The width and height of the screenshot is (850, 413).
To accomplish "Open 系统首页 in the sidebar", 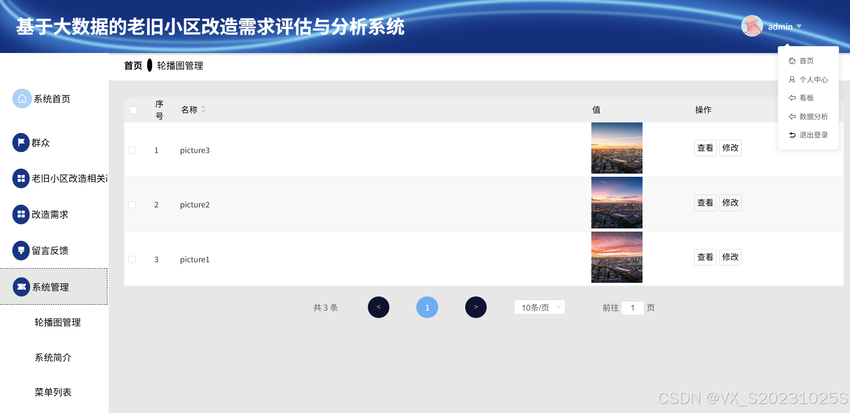I will [x=54, y=99].
